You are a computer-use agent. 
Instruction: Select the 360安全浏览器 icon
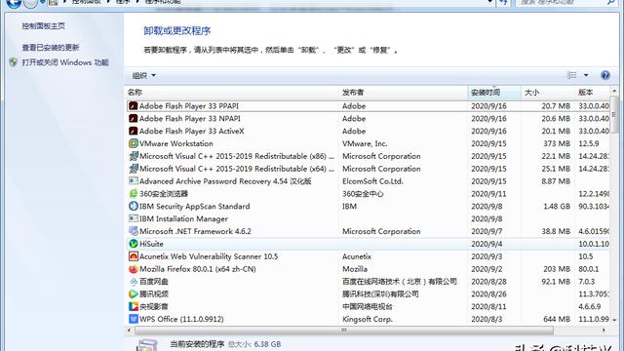coord(133,194)
